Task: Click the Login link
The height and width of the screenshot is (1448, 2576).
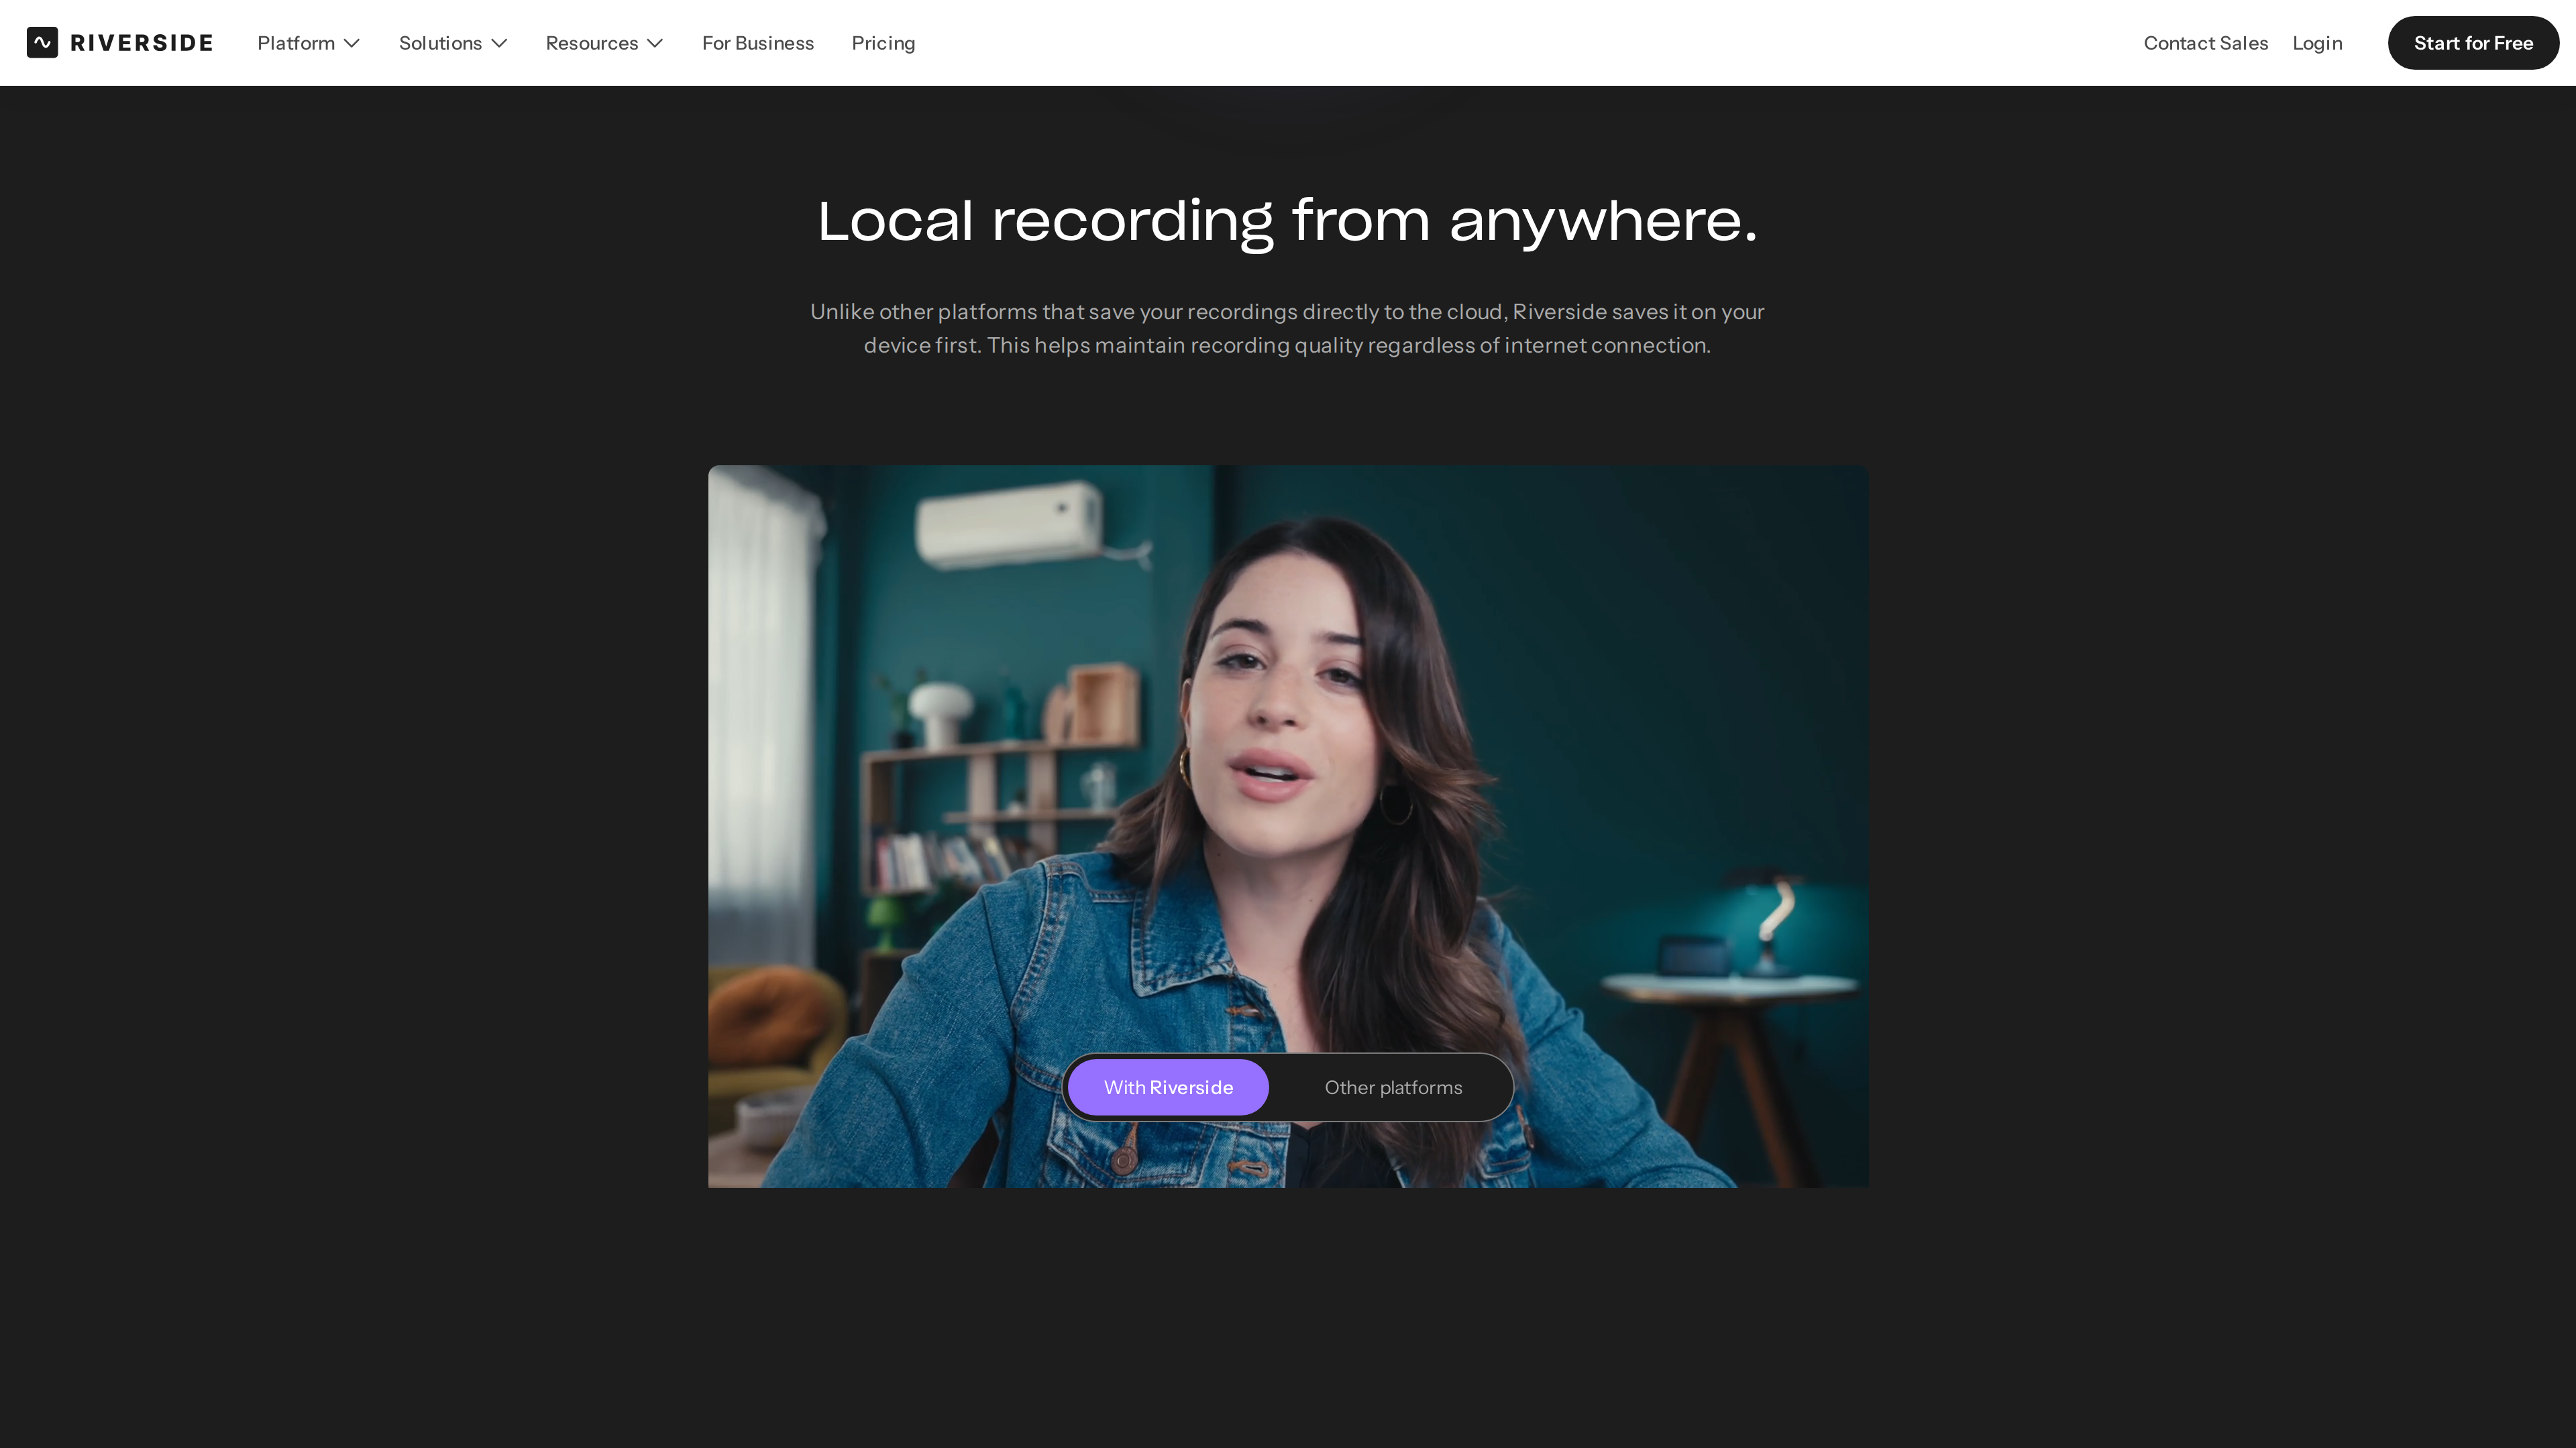Action: 2317,43
